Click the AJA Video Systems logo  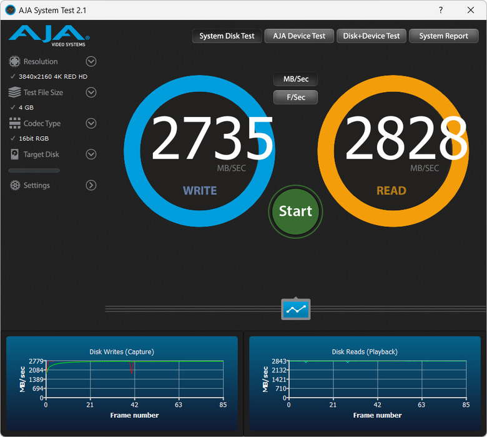[x=49, y=36]
